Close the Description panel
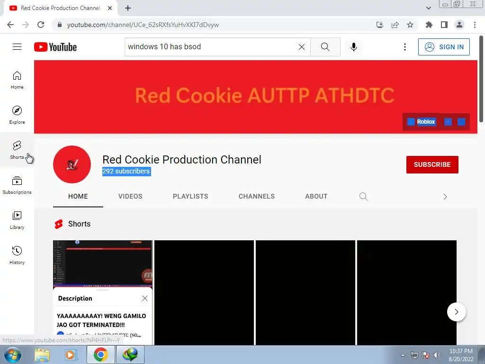 (x=145, y=298)
